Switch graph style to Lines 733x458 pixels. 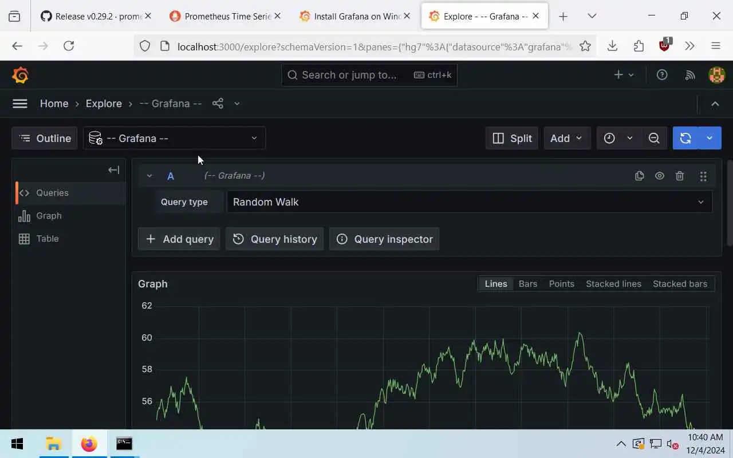tap(496, 284)
